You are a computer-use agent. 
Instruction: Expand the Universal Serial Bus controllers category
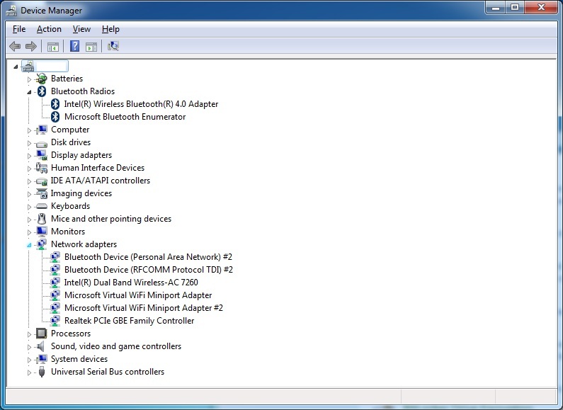click(29, 372)
